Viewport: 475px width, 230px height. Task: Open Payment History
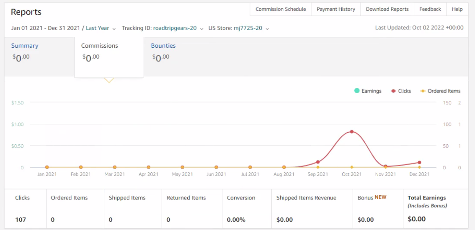(x=336, y=9)
